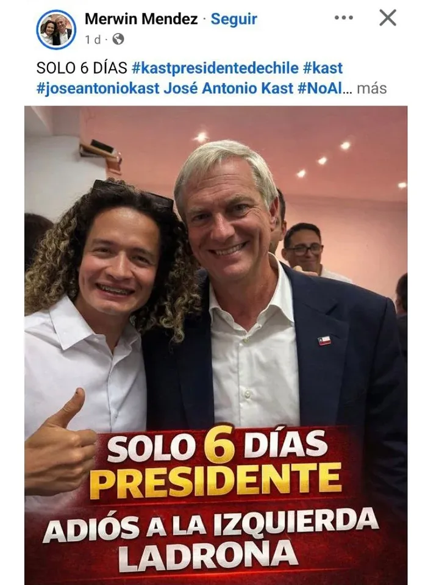Click the background man wearing glasses
Viewport: 439px width, 585px height.
pos(304,247)
